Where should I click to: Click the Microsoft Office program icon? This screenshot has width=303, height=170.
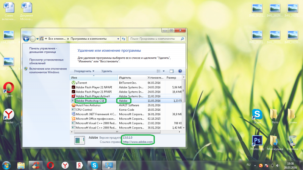coord(73,119)
